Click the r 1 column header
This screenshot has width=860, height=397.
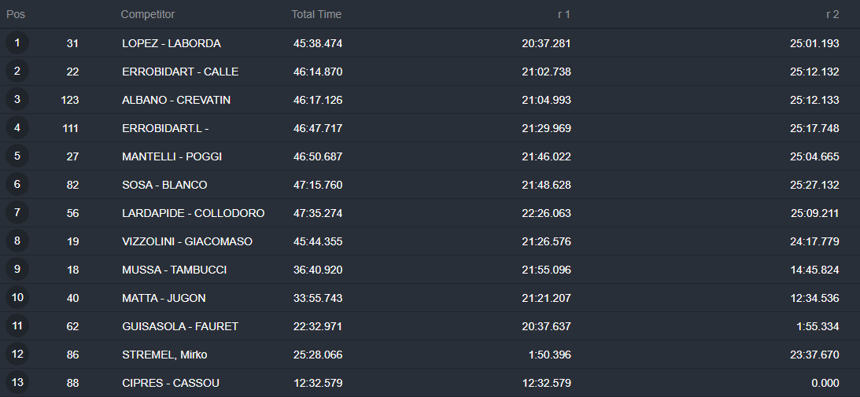pyautogui.click(x=564, y=14)
